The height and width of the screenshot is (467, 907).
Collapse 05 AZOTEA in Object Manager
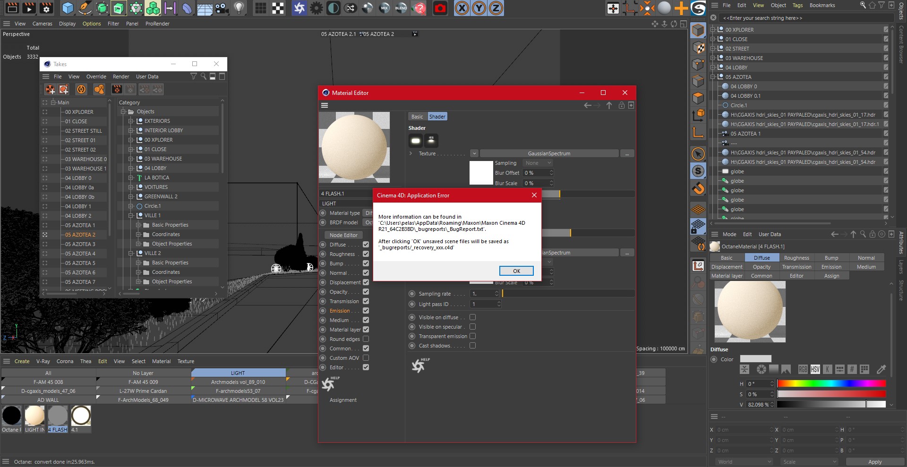point(713,77)
